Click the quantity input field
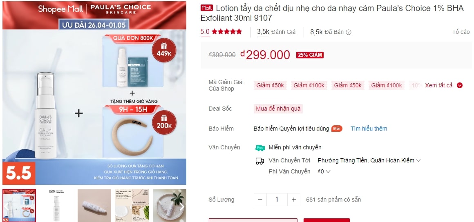This screenshot has width=474, height=222. click(x=277, y=200)
